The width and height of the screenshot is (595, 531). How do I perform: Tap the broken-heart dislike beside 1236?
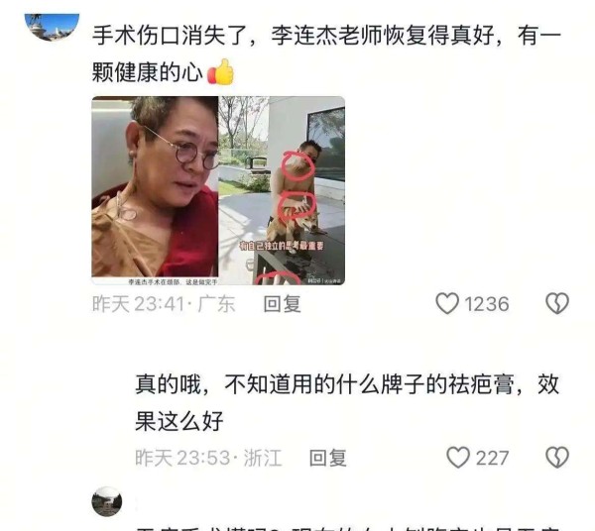point(556,303)
